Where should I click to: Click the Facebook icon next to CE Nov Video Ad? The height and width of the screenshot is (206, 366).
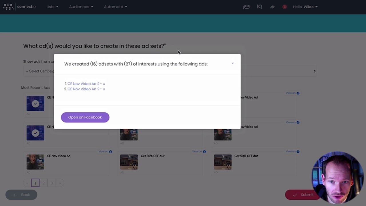pos(110,151)
